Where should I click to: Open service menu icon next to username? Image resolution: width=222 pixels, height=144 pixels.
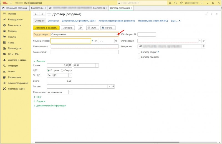click(x=202, y=3)
